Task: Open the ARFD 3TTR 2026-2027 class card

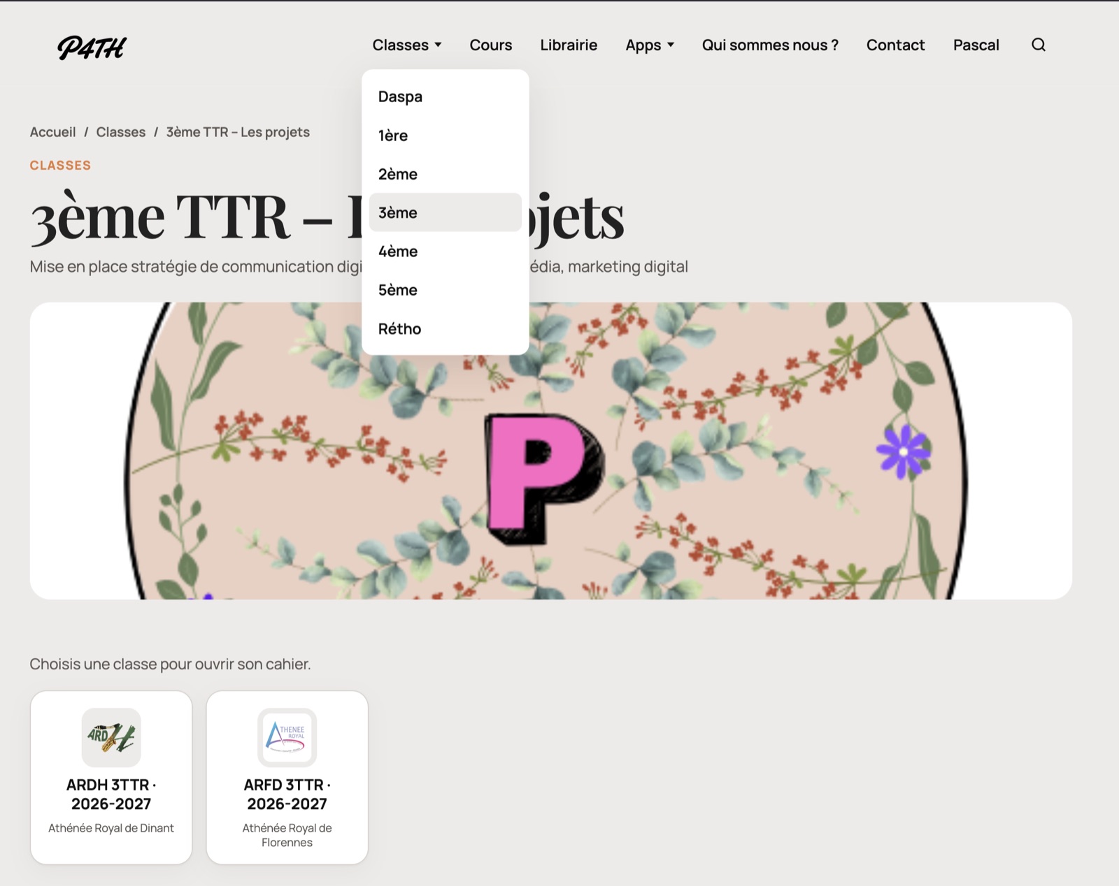Action: click(287, 778)
